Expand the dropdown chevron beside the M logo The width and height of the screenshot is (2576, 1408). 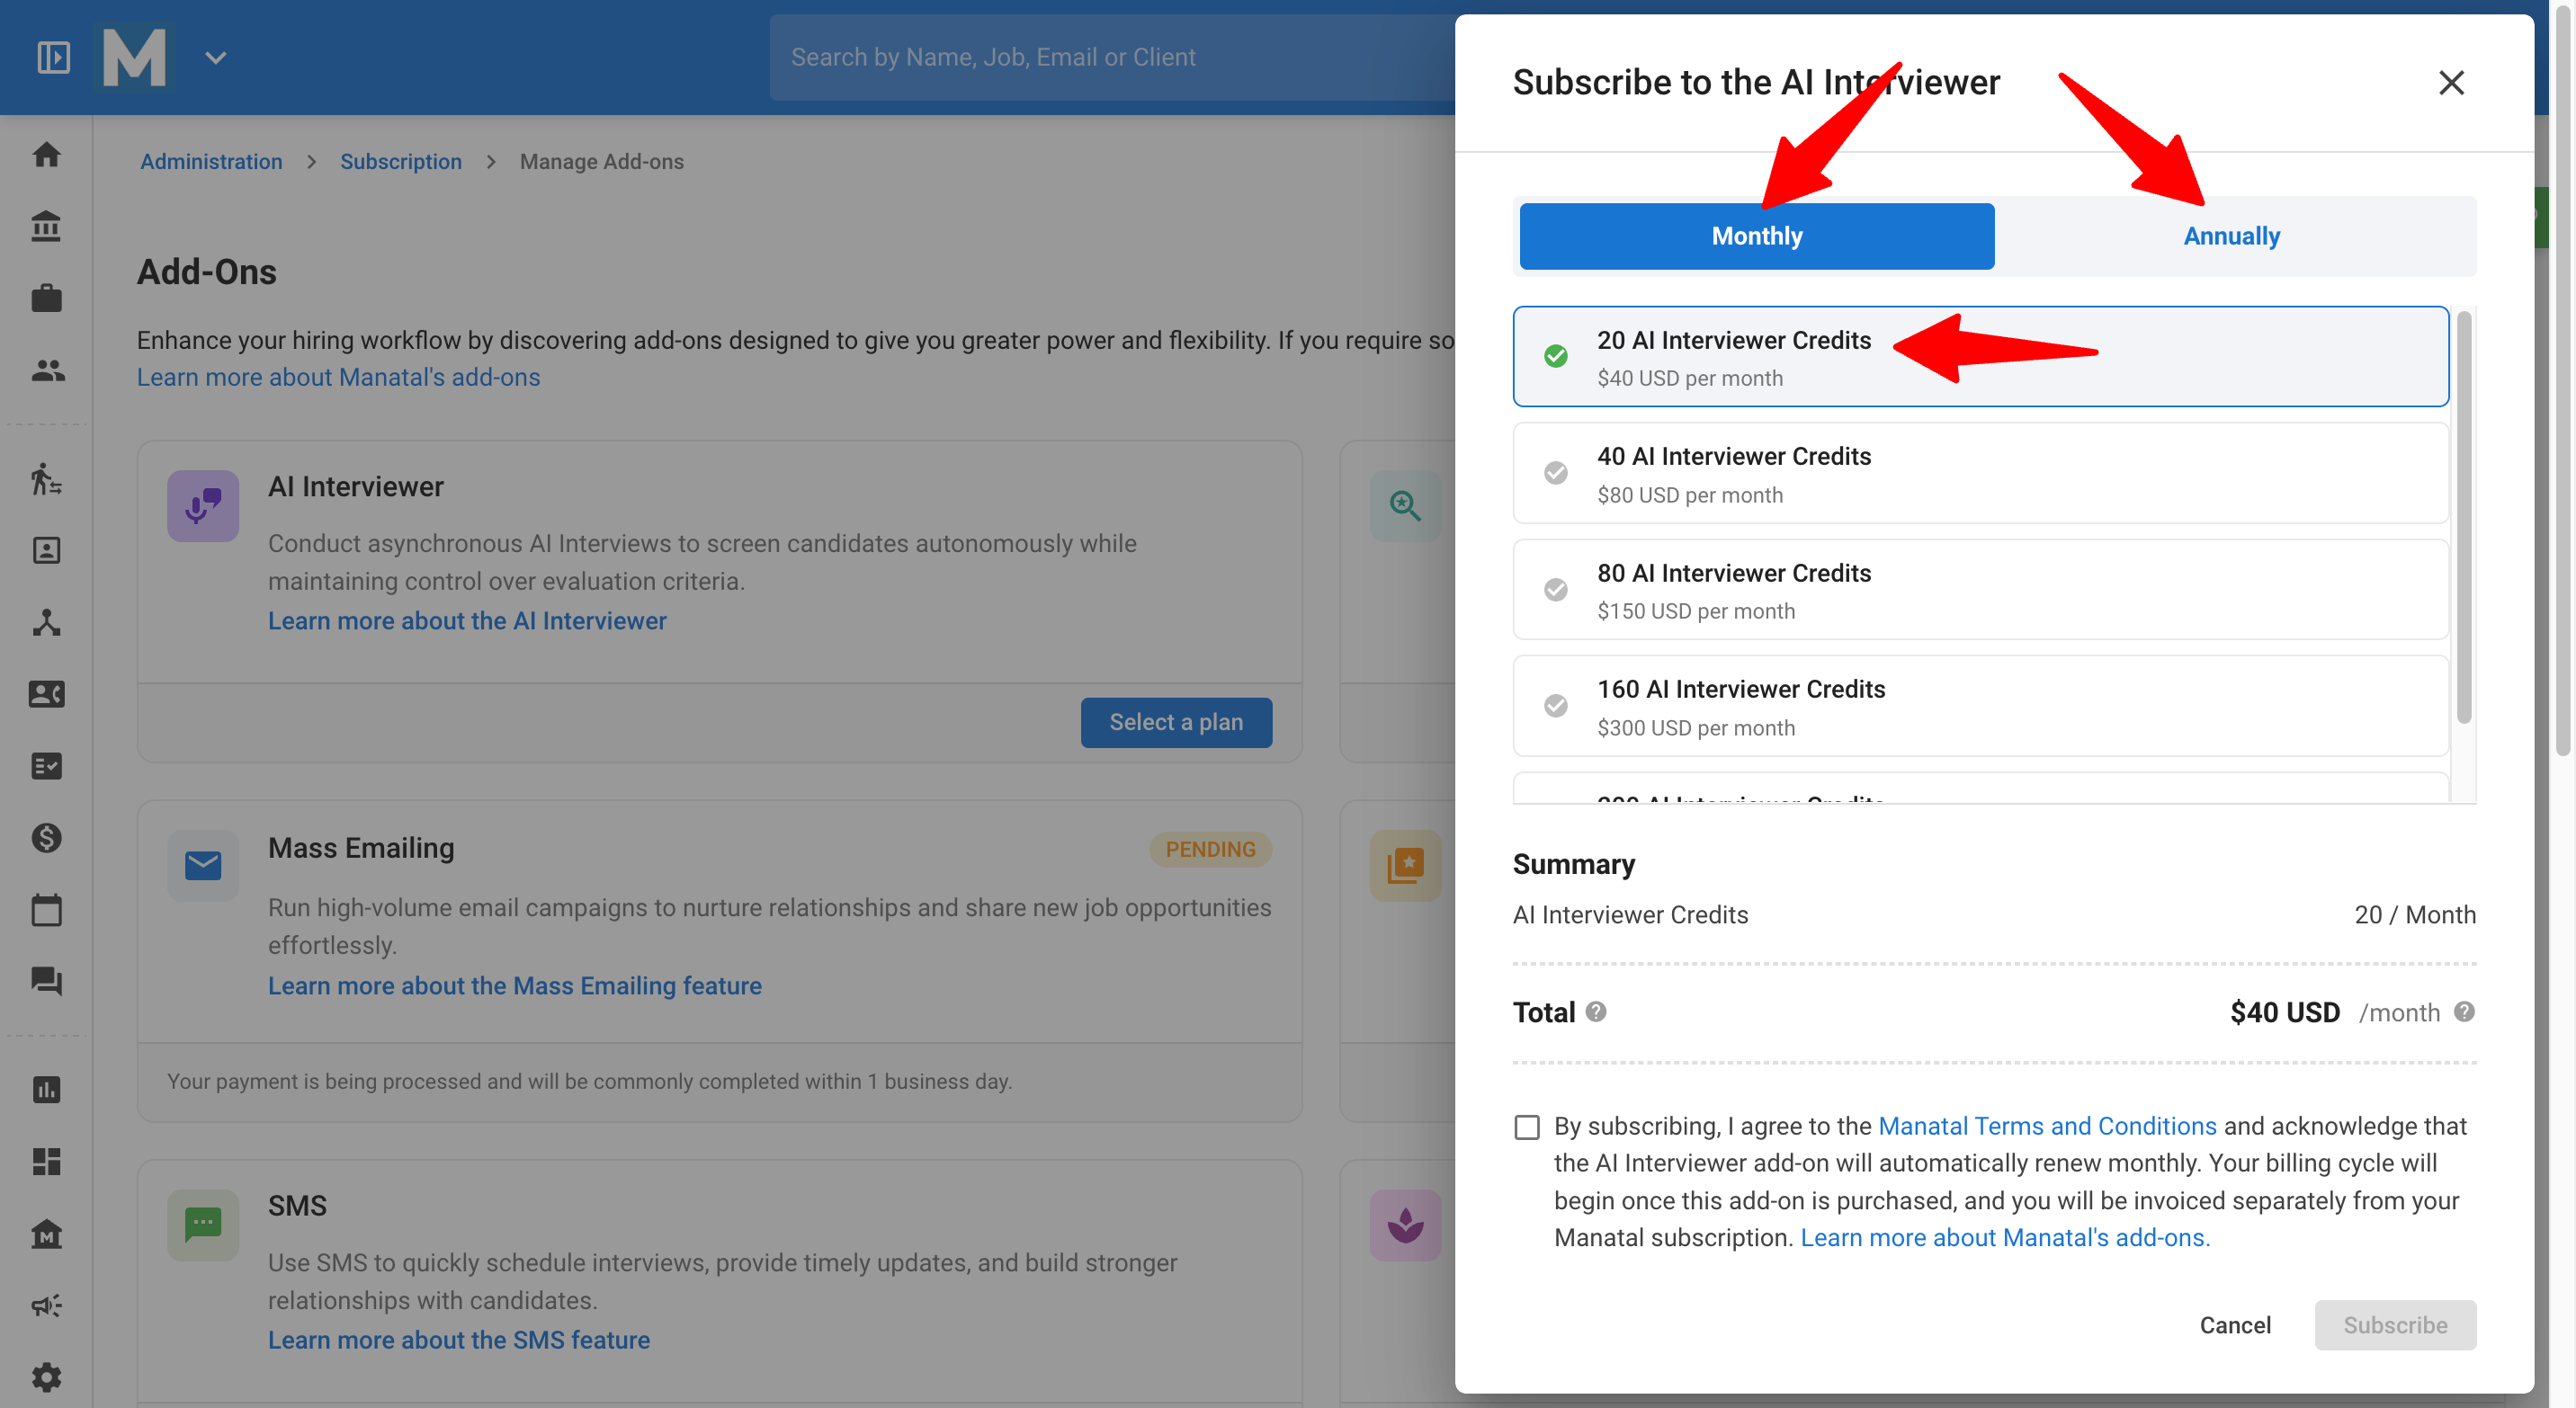(216, 57)
